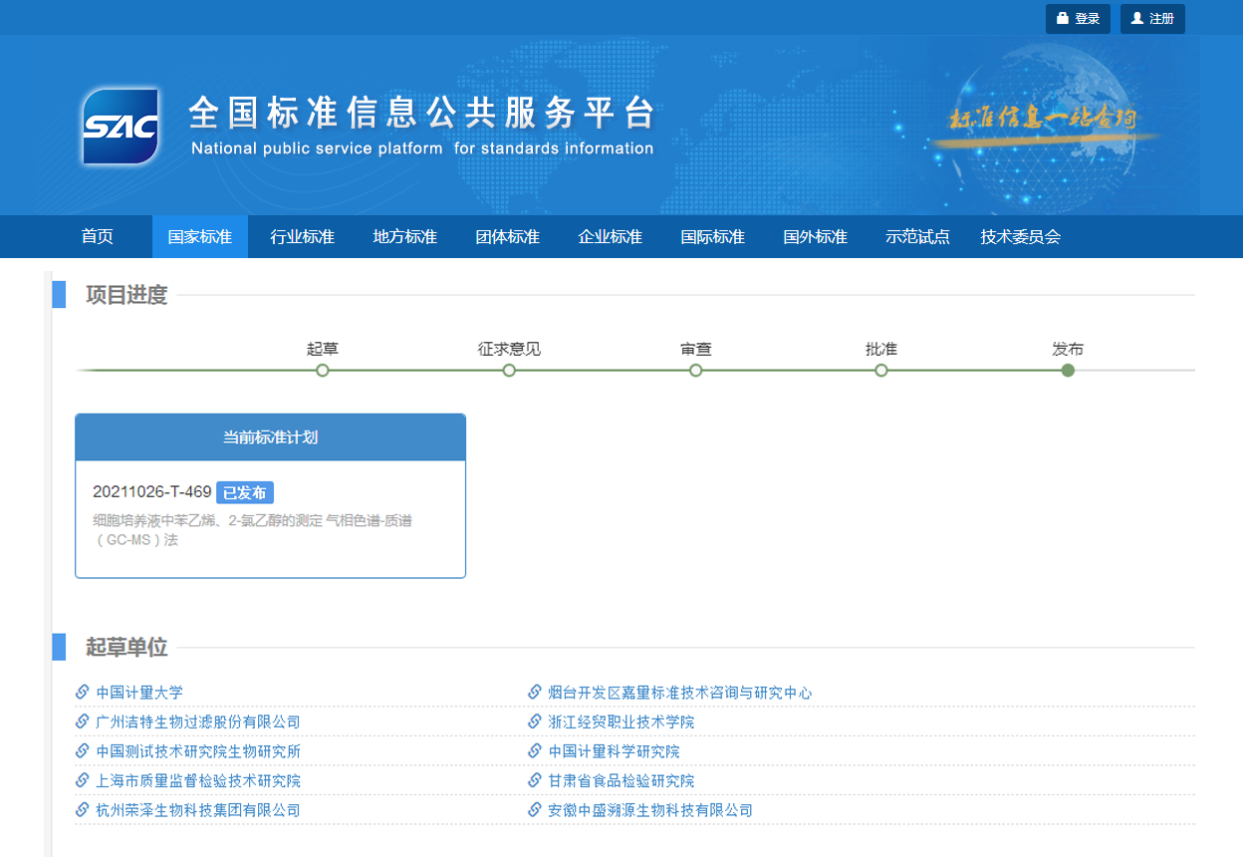The height and width of the screenshot is (857, 1243).
Task: Click the chain icon beside 浙江经贸职业技术学院
Action: pos(535,721)
